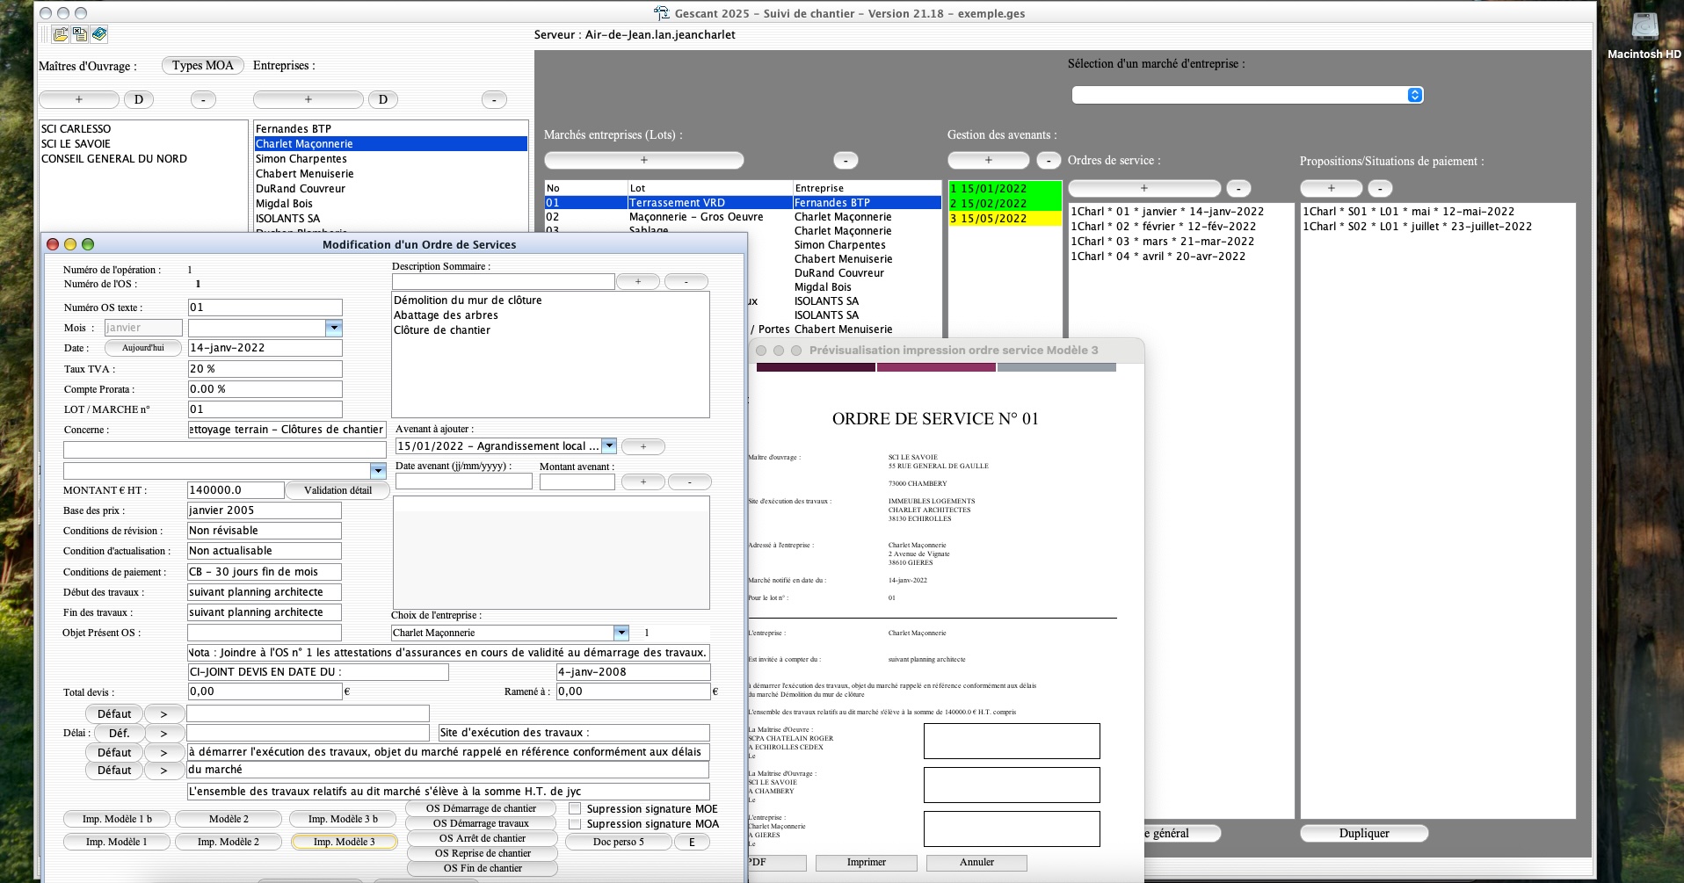The width and height of the screenshot is (1684, 883).
Task: Click the Description Sommaire text field
Action: click(503, 281)
